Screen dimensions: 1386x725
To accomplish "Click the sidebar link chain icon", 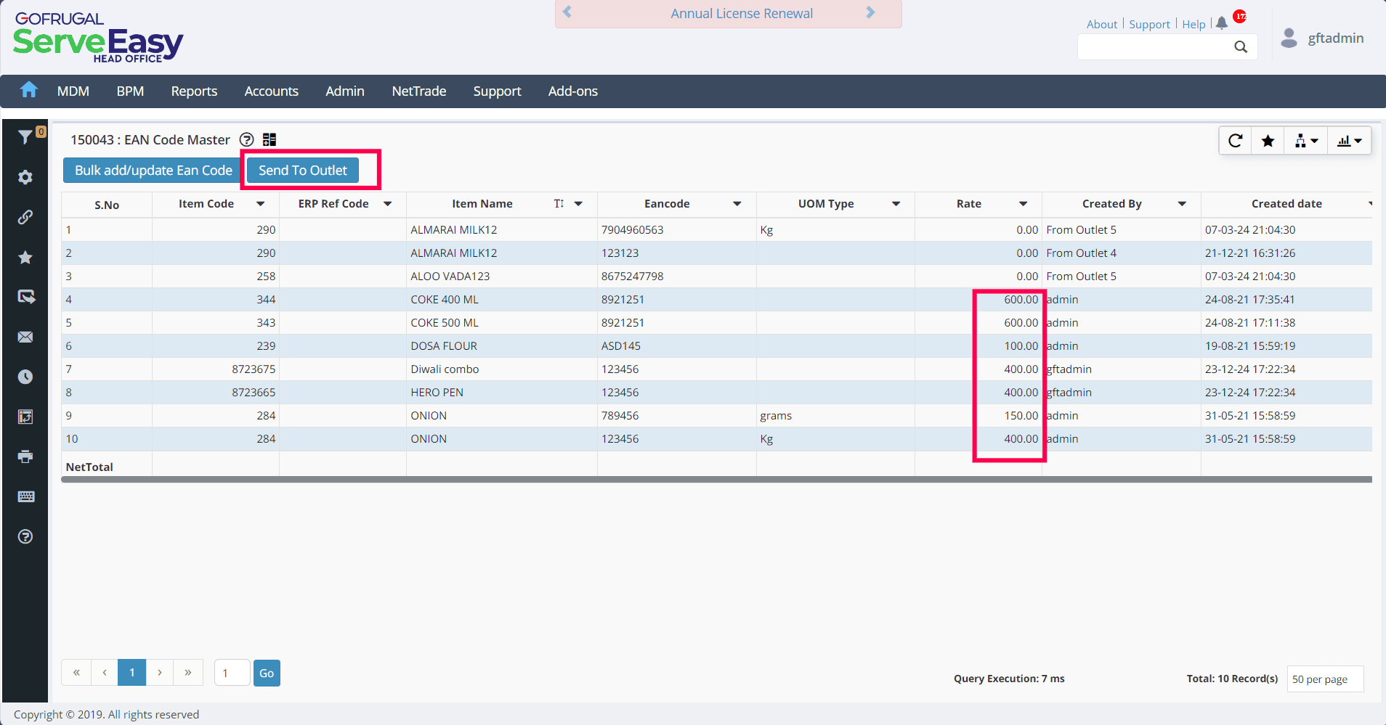I will [25, 217].
